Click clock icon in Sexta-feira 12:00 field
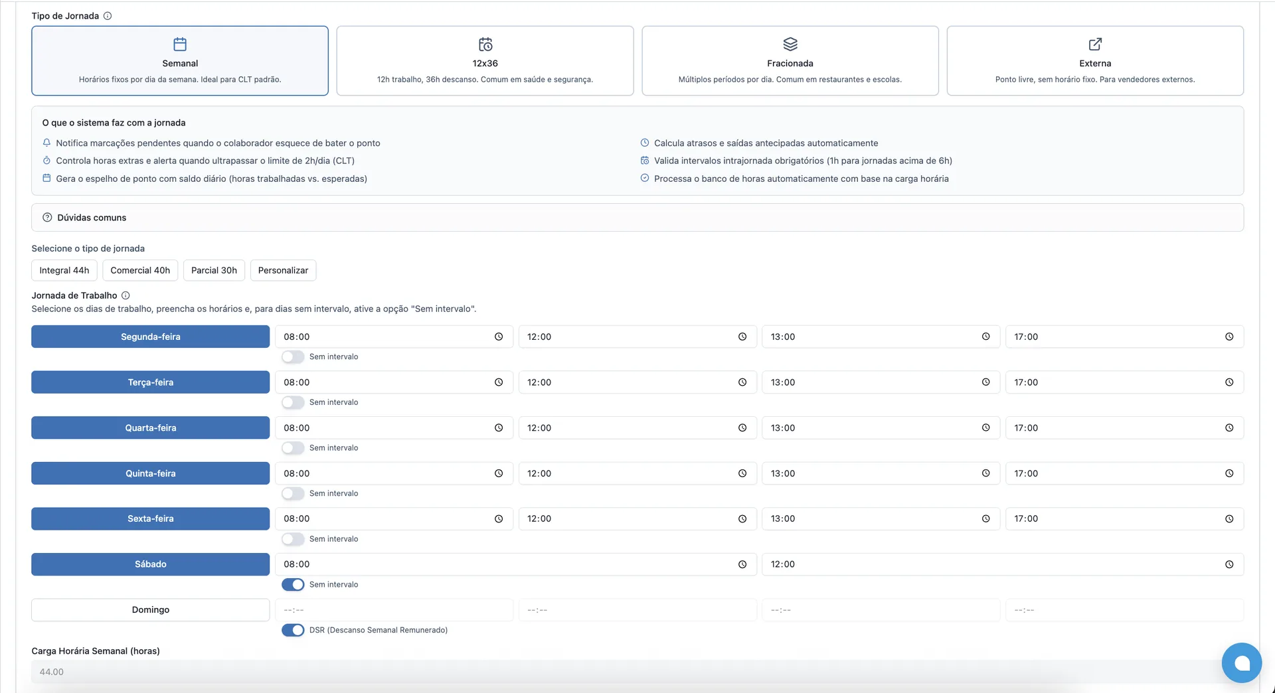This screenshot has height=693, width=1275. [x=742, y=519]
